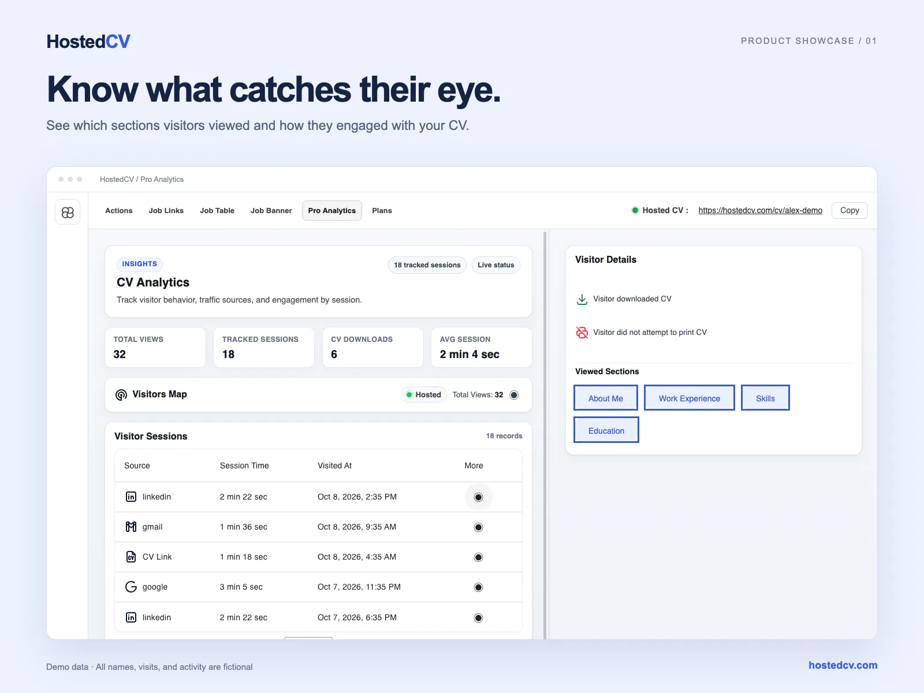Click the sidebar clover app icon
This screenshot has width=924, height=693.
click(68, 213)
